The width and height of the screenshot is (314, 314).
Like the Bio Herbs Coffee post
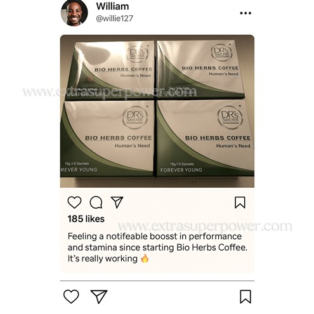[x=74, y=202]
